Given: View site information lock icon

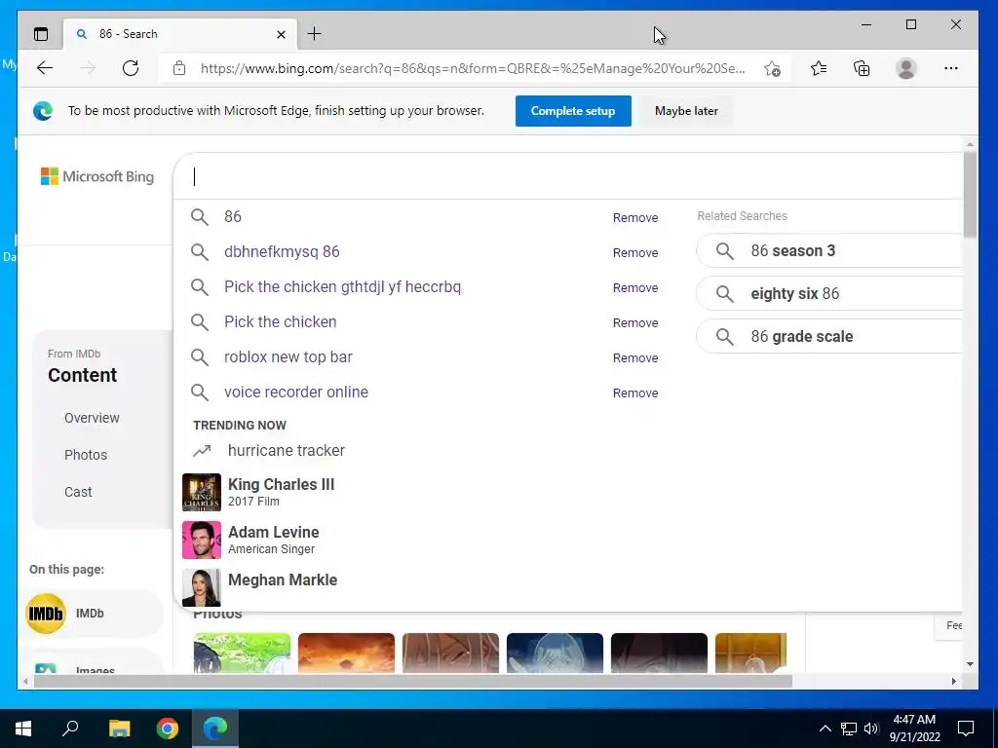Looking at the screenshot, I should coord(179,68).
